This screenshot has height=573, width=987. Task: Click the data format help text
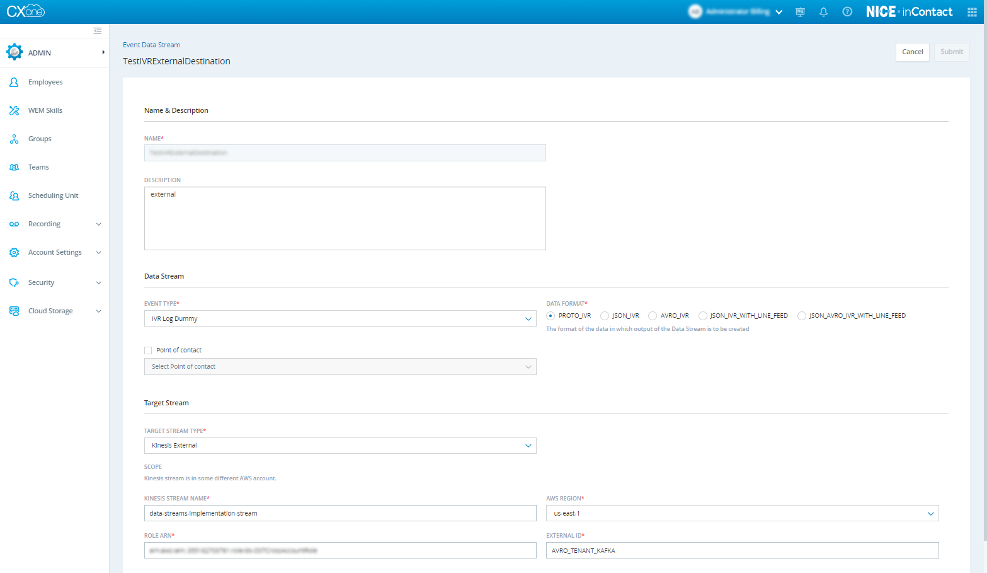coord(648,329)
